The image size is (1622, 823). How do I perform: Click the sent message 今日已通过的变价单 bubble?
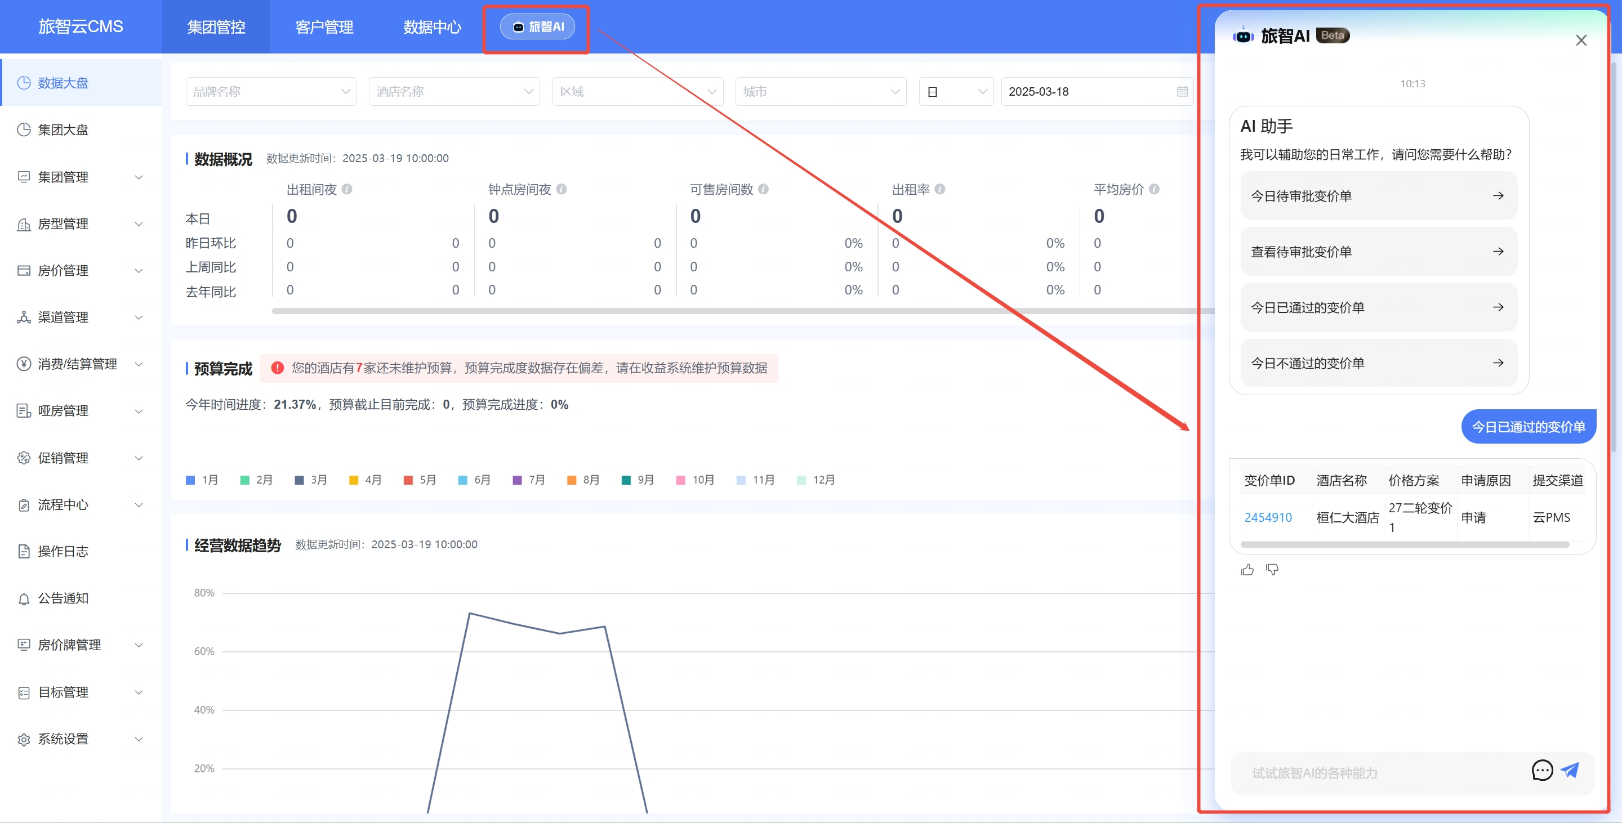pos(1528,427)
